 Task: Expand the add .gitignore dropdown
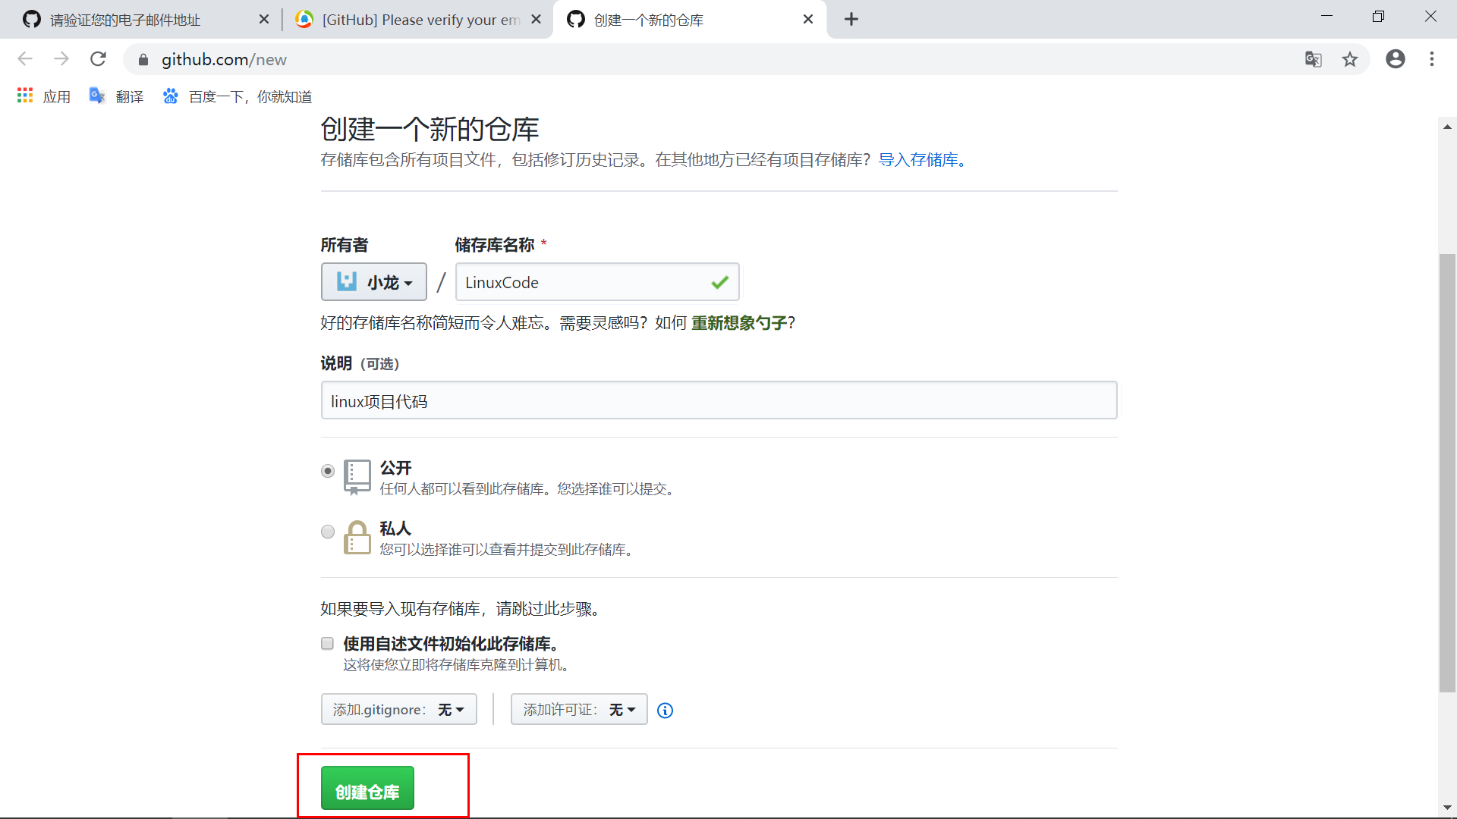pyautogui.click(x=398, y=710)
